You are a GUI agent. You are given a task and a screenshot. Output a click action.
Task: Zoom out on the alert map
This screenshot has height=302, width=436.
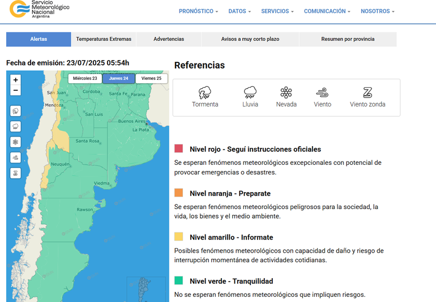click(16, 91)
